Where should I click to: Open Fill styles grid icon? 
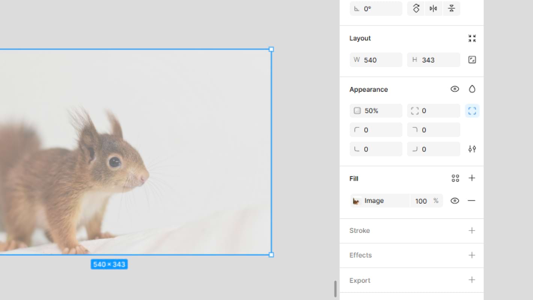pyautogui.click(x=455, y=178)
